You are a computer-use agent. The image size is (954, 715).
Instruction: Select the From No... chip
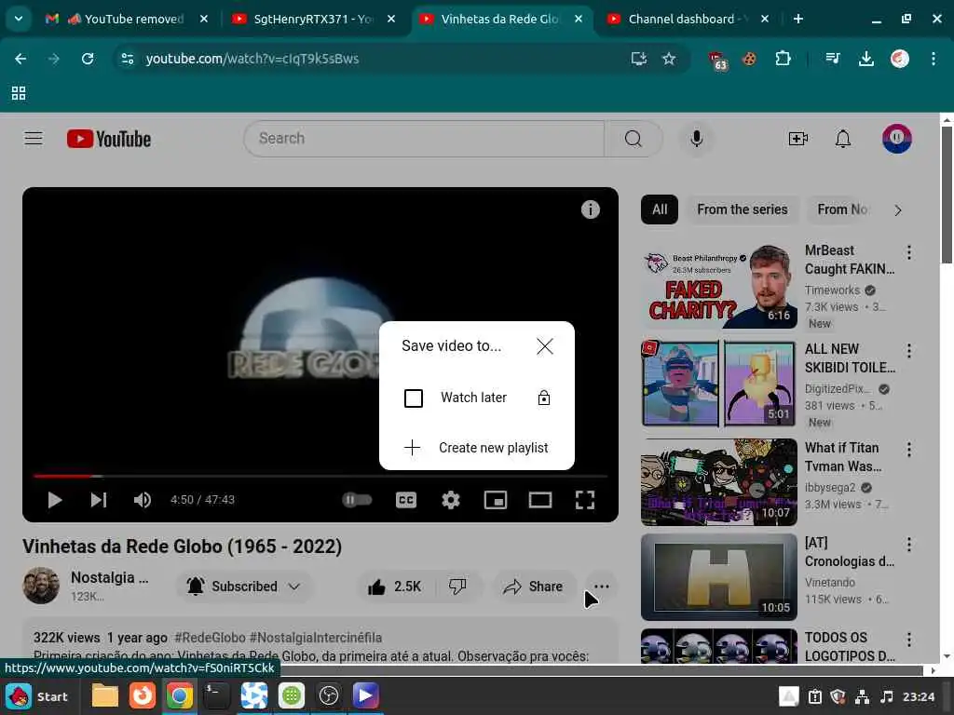(842, 209)
